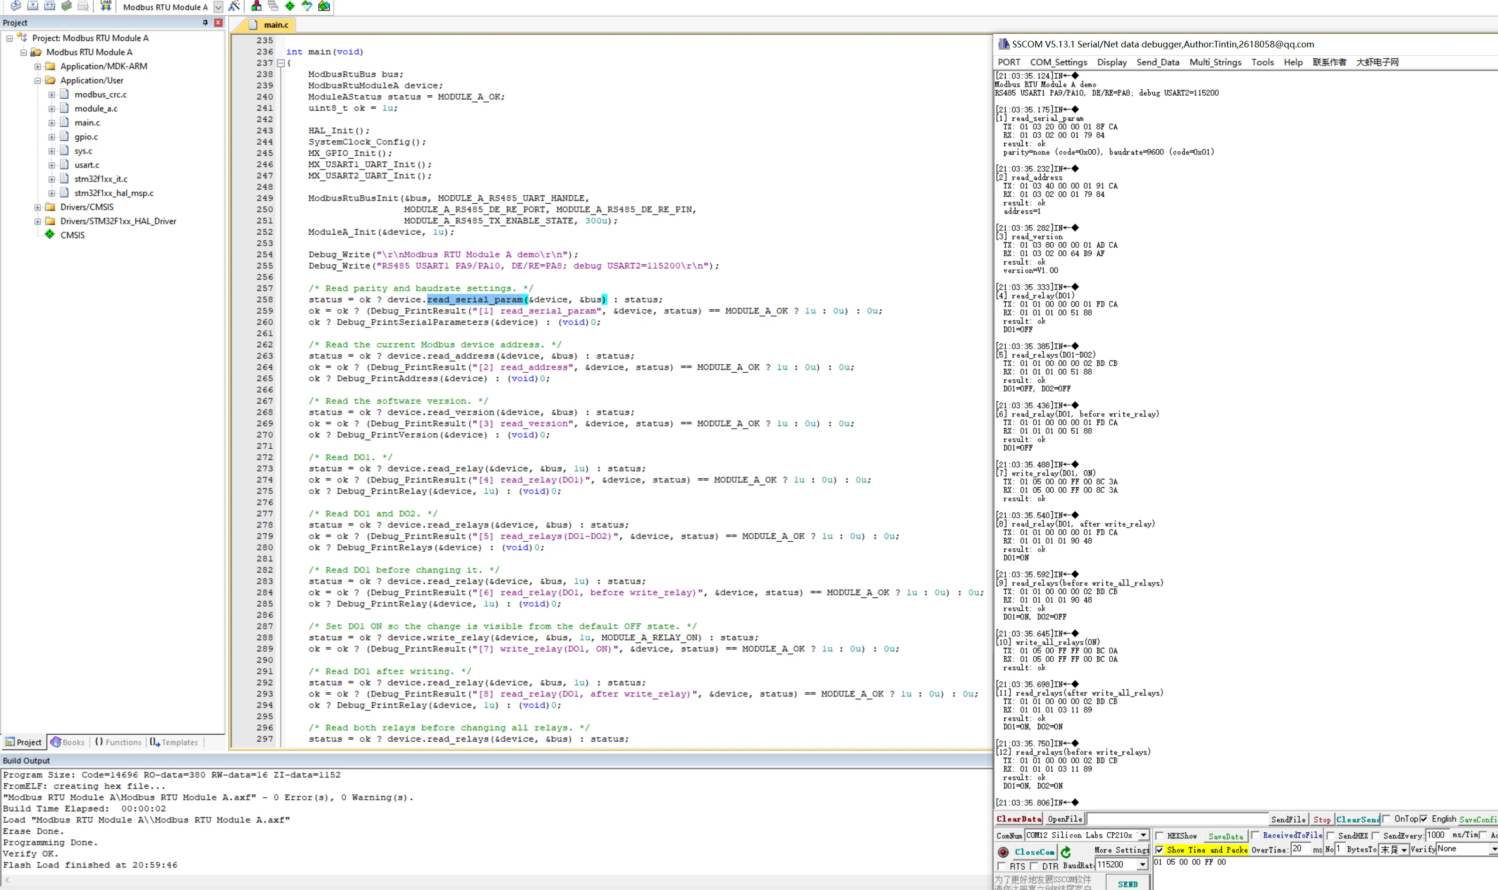Open the Manage Project Items icon
The height and width of the screenshot is (890, 1498).
[x=256, y=6]
